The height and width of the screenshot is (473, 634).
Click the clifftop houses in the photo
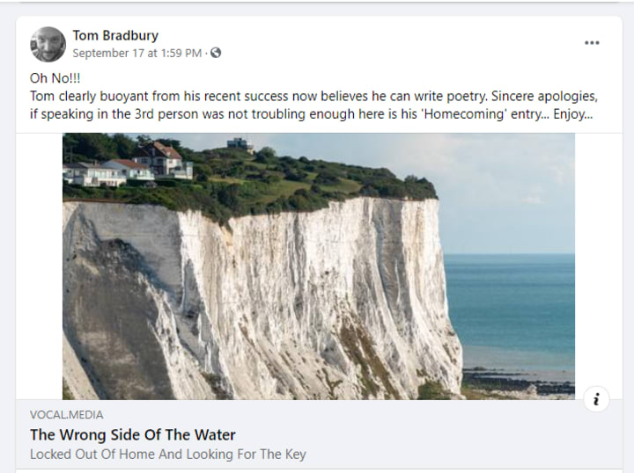click(x=141, y=164)
